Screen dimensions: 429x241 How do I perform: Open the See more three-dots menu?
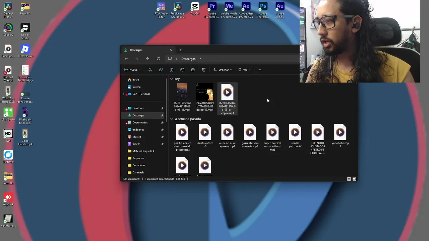point(259,70)
